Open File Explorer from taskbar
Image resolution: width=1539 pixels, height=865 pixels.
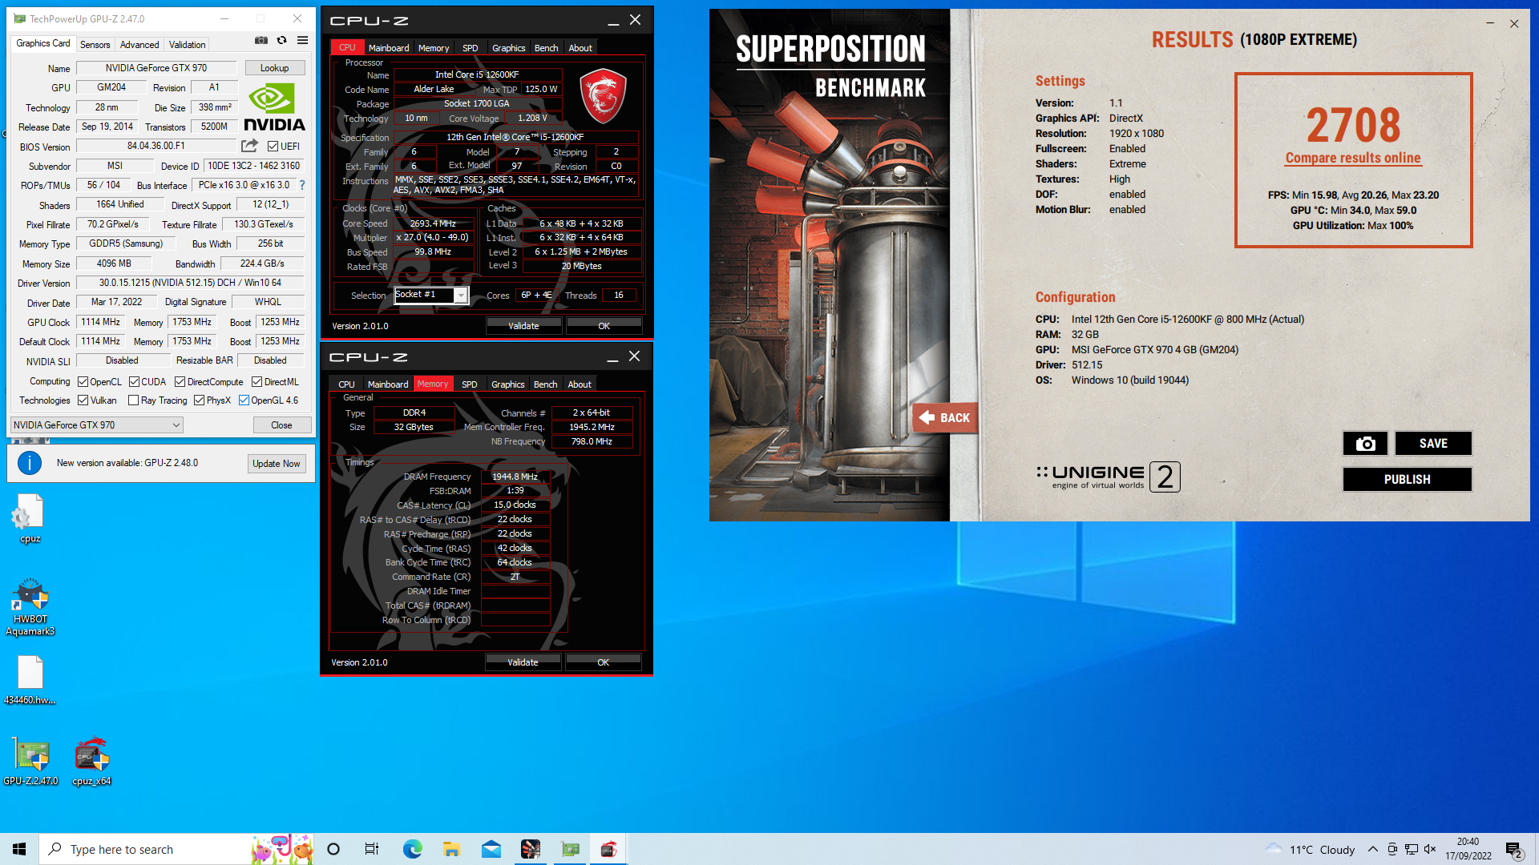point(451,849)
